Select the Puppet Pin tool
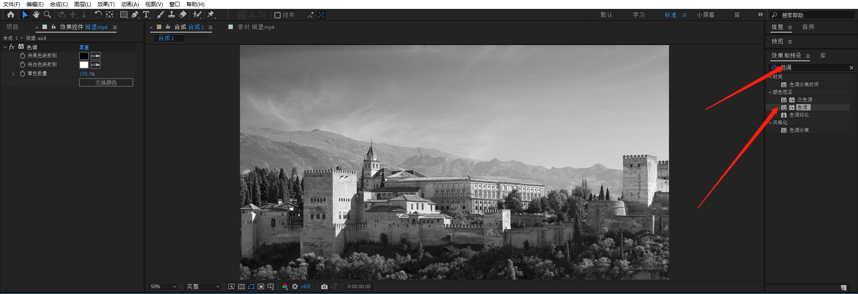 pos(211,15)
